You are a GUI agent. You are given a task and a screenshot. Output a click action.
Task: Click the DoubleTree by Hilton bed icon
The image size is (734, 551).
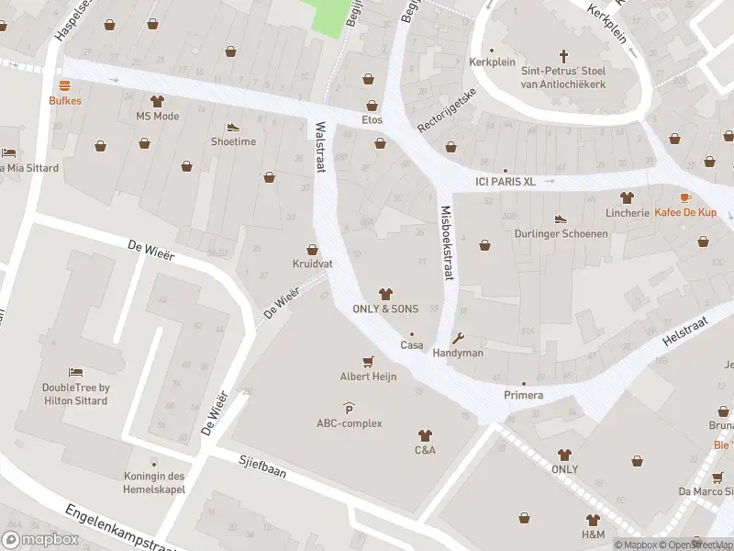(75, 373)
